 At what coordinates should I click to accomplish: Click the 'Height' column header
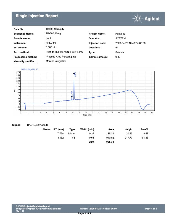[128, 129]
